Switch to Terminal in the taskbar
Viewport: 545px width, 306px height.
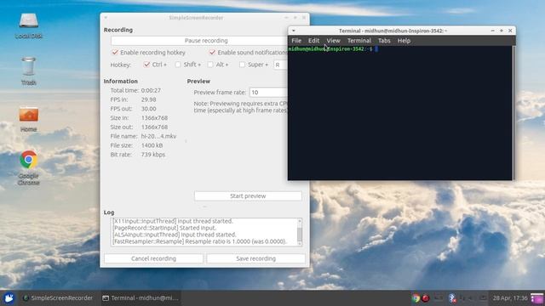[140, 298]
